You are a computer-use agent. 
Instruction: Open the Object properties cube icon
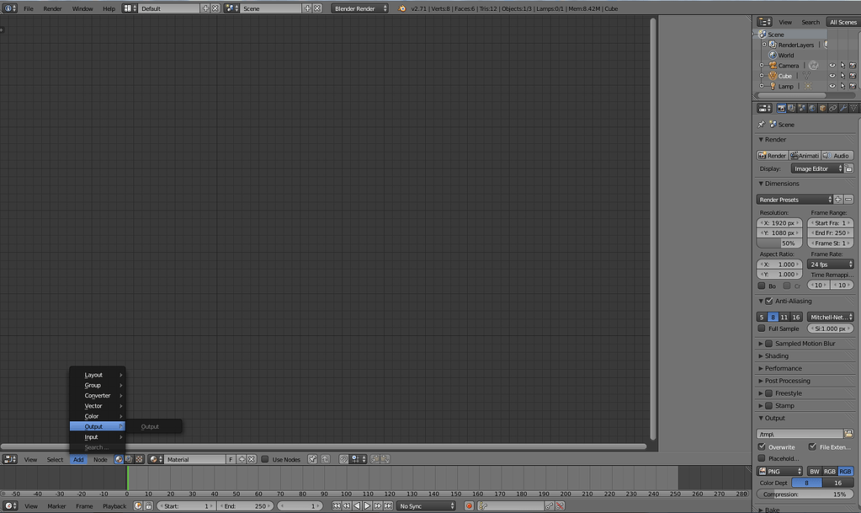tap(822, 109)
